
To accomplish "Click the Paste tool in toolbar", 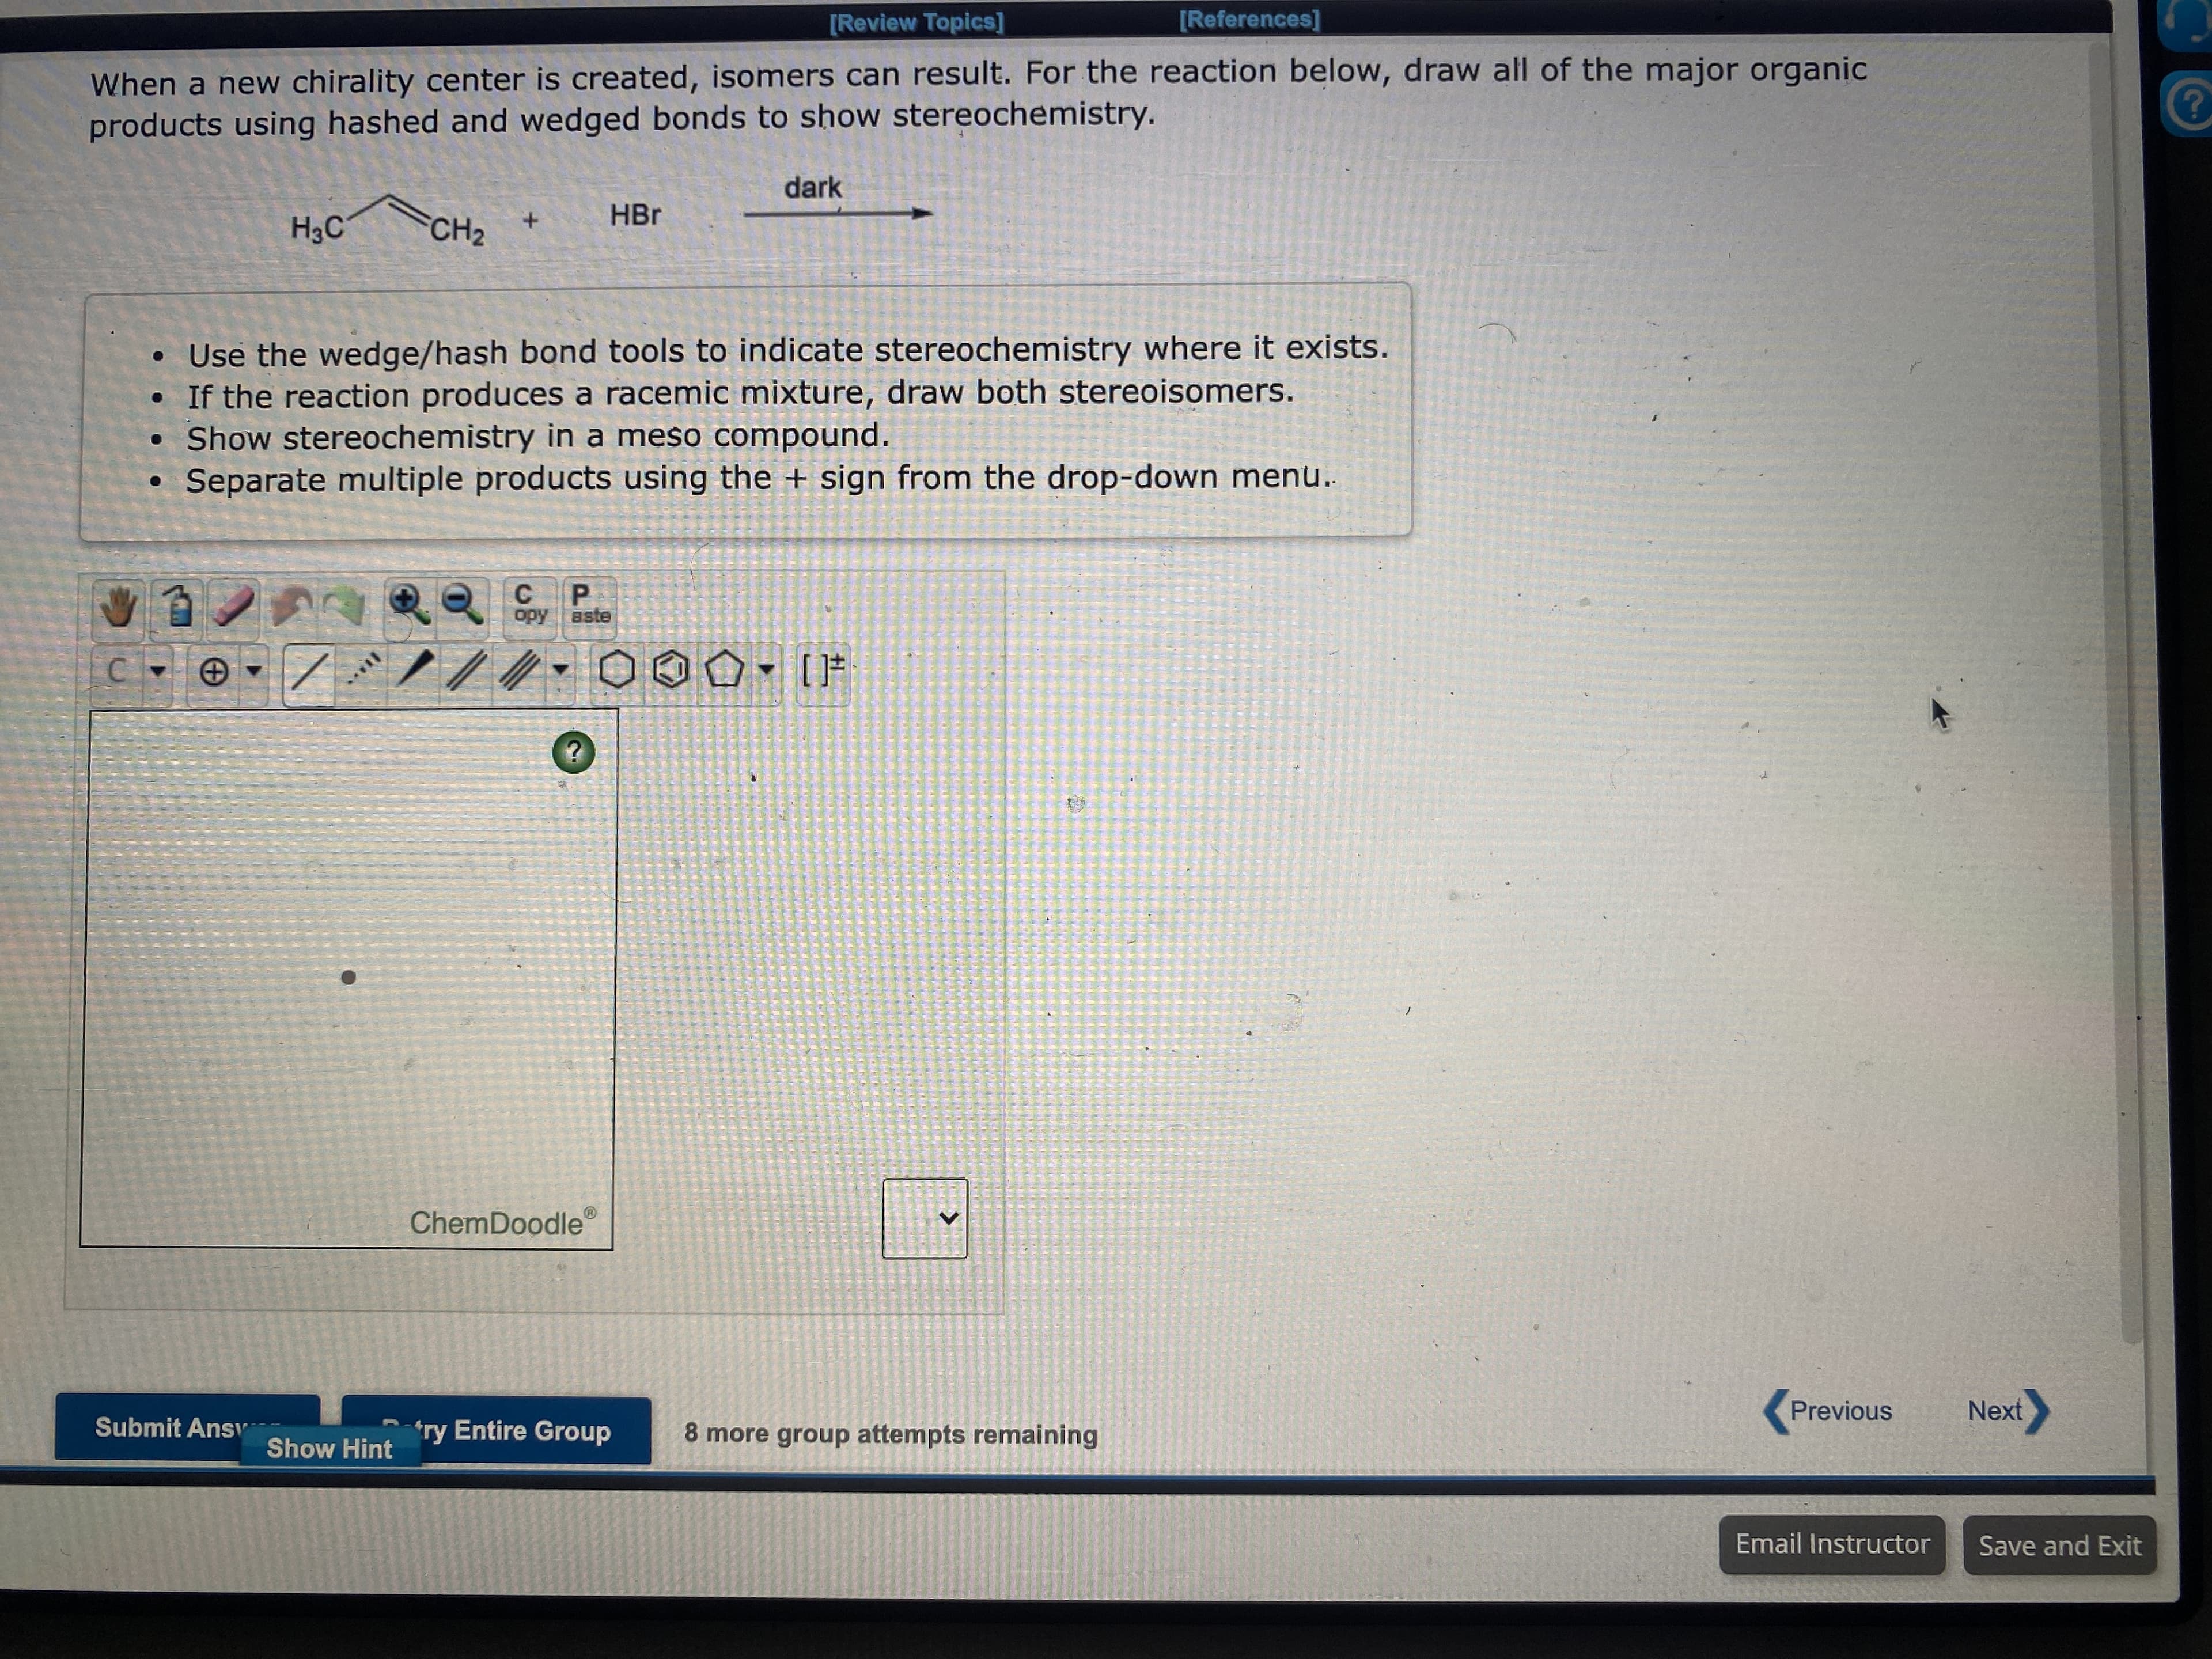I will click(x=585, y=607).
